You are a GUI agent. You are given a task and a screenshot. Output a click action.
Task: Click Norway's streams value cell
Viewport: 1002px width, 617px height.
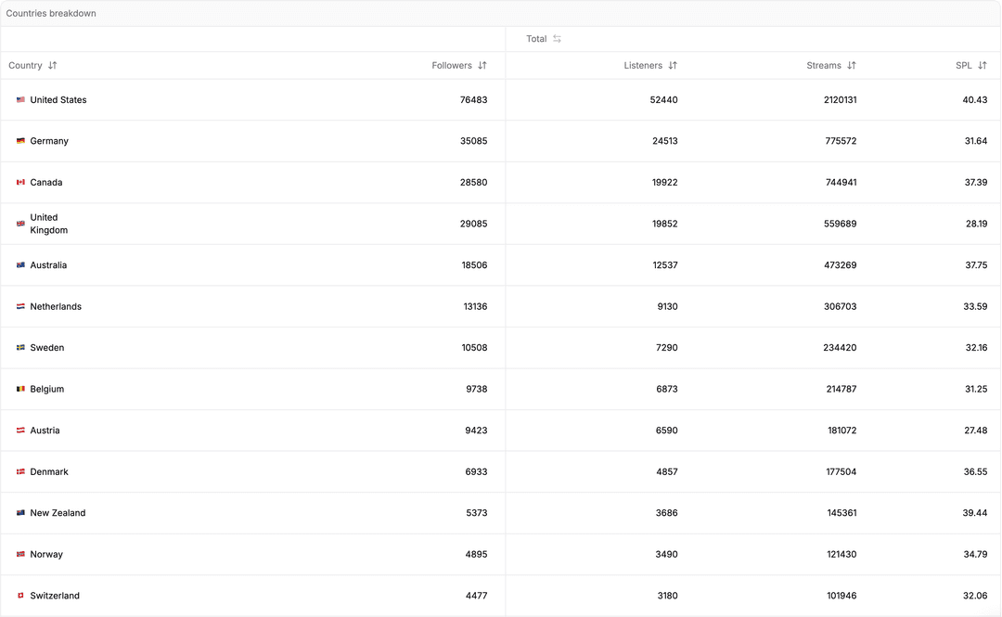(841, 554)
